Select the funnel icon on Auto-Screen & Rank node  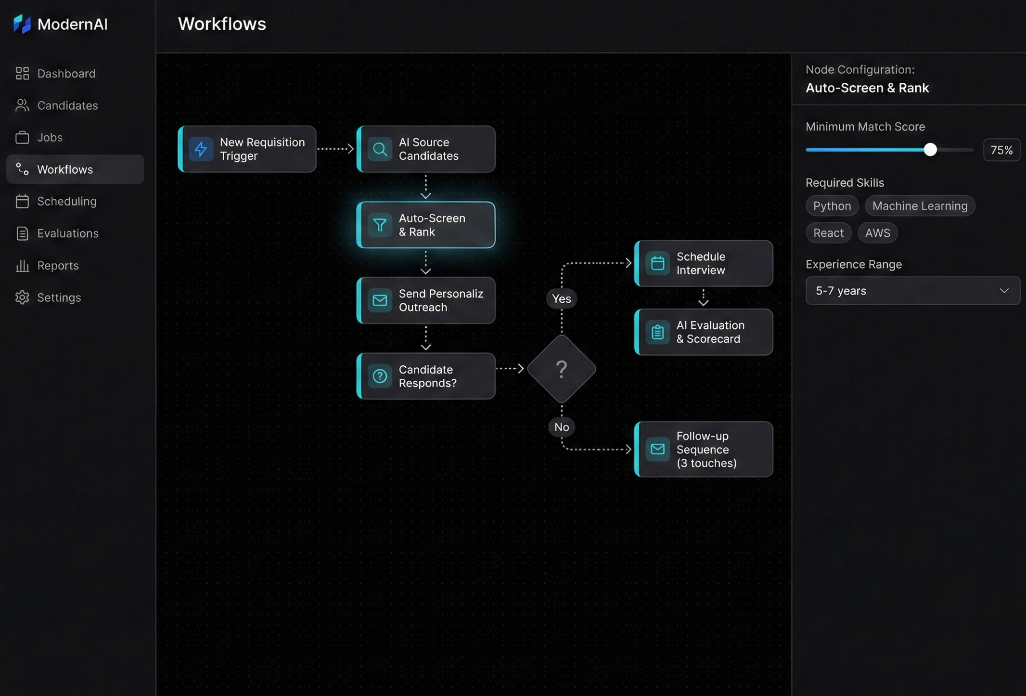[x=380, y=224]
